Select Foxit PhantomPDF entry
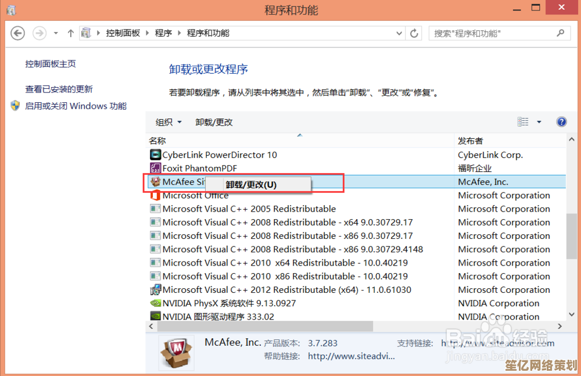 (x=199, y=169)
